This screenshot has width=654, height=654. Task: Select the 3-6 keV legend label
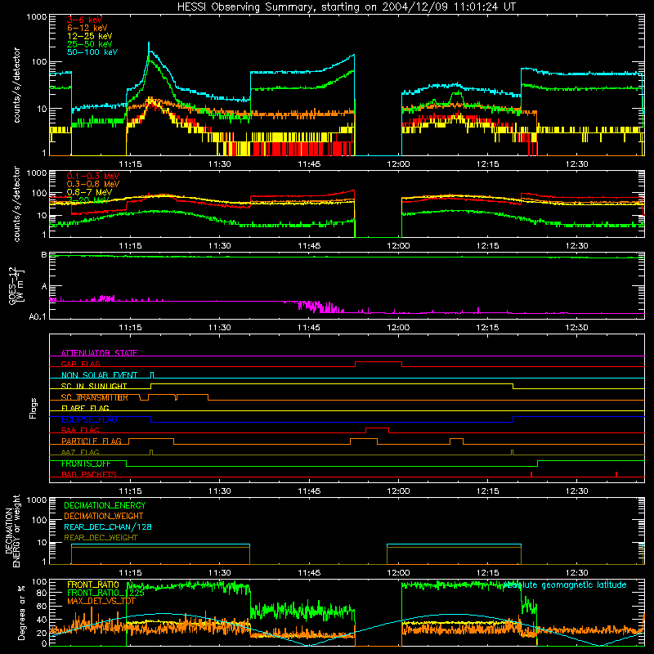coord(84,20)
